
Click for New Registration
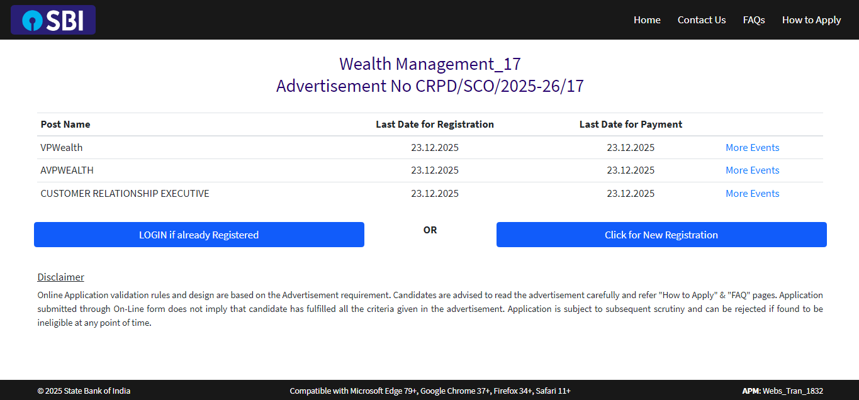(x=661, y=234)
